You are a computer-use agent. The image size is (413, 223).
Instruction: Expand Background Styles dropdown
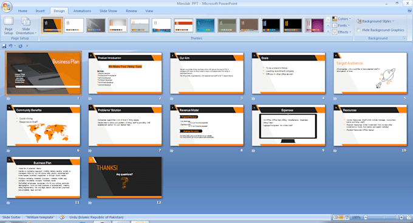[375, 21]
